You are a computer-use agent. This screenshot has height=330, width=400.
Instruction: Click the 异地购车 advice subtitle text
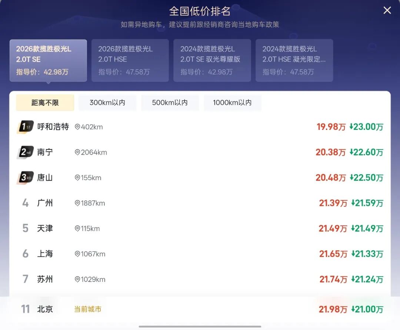click(200, 24)
